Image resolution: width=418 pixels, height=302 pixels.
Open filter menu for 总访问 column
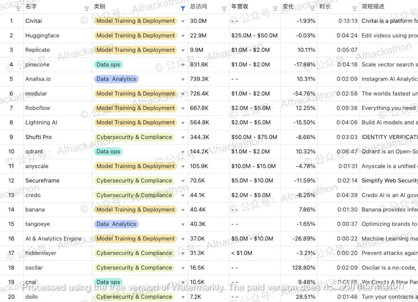(x=224, y=9)
